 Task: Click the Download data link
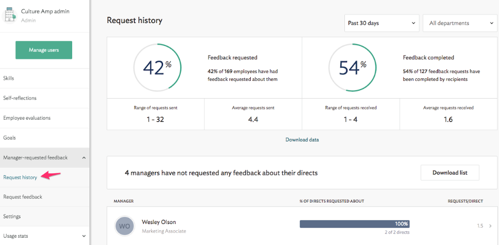tap(302, 140)
